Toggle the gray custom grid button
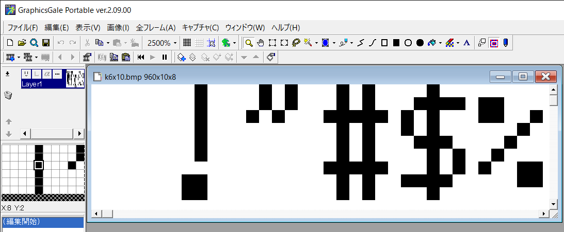This screenshot has height=232, width=564. [199, 43]
